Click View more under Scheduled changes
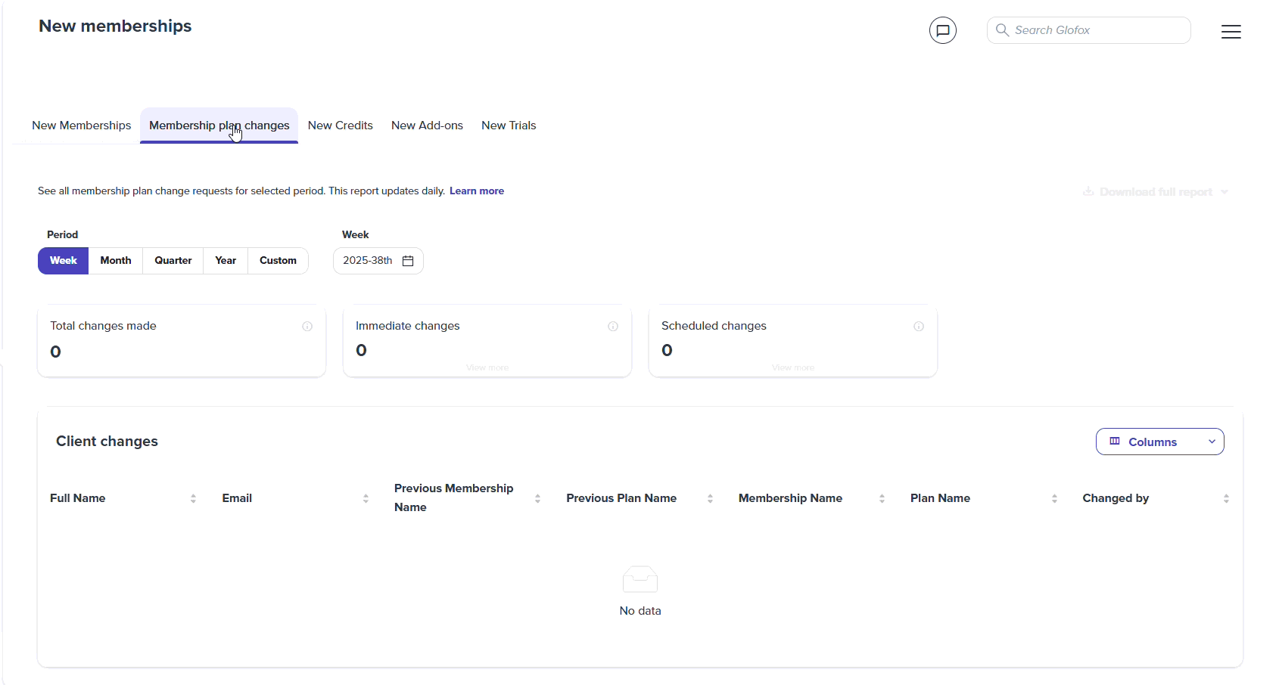The width and height of the screenshot is (1279, 685). [x=793, y=367]
